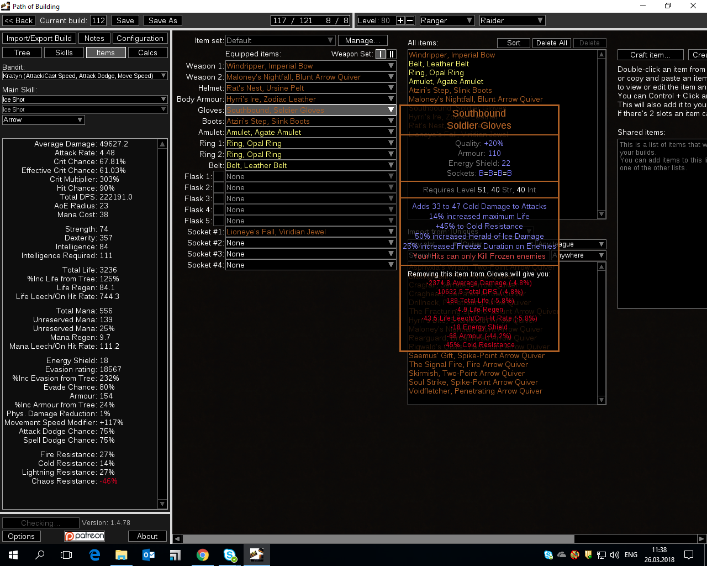Click Skype icon in system tray
This screenshot has height=566, width=707.
click(x=548, y=555)
